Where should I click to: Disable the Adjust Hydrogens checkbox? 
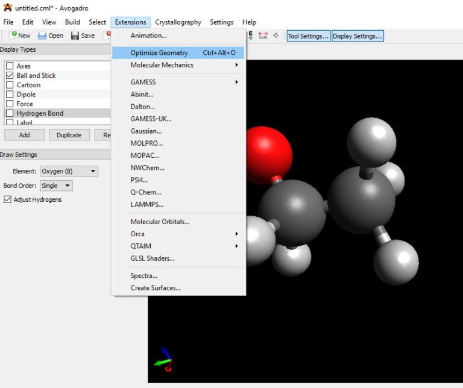pyautogui.click(x=8, y=199)
